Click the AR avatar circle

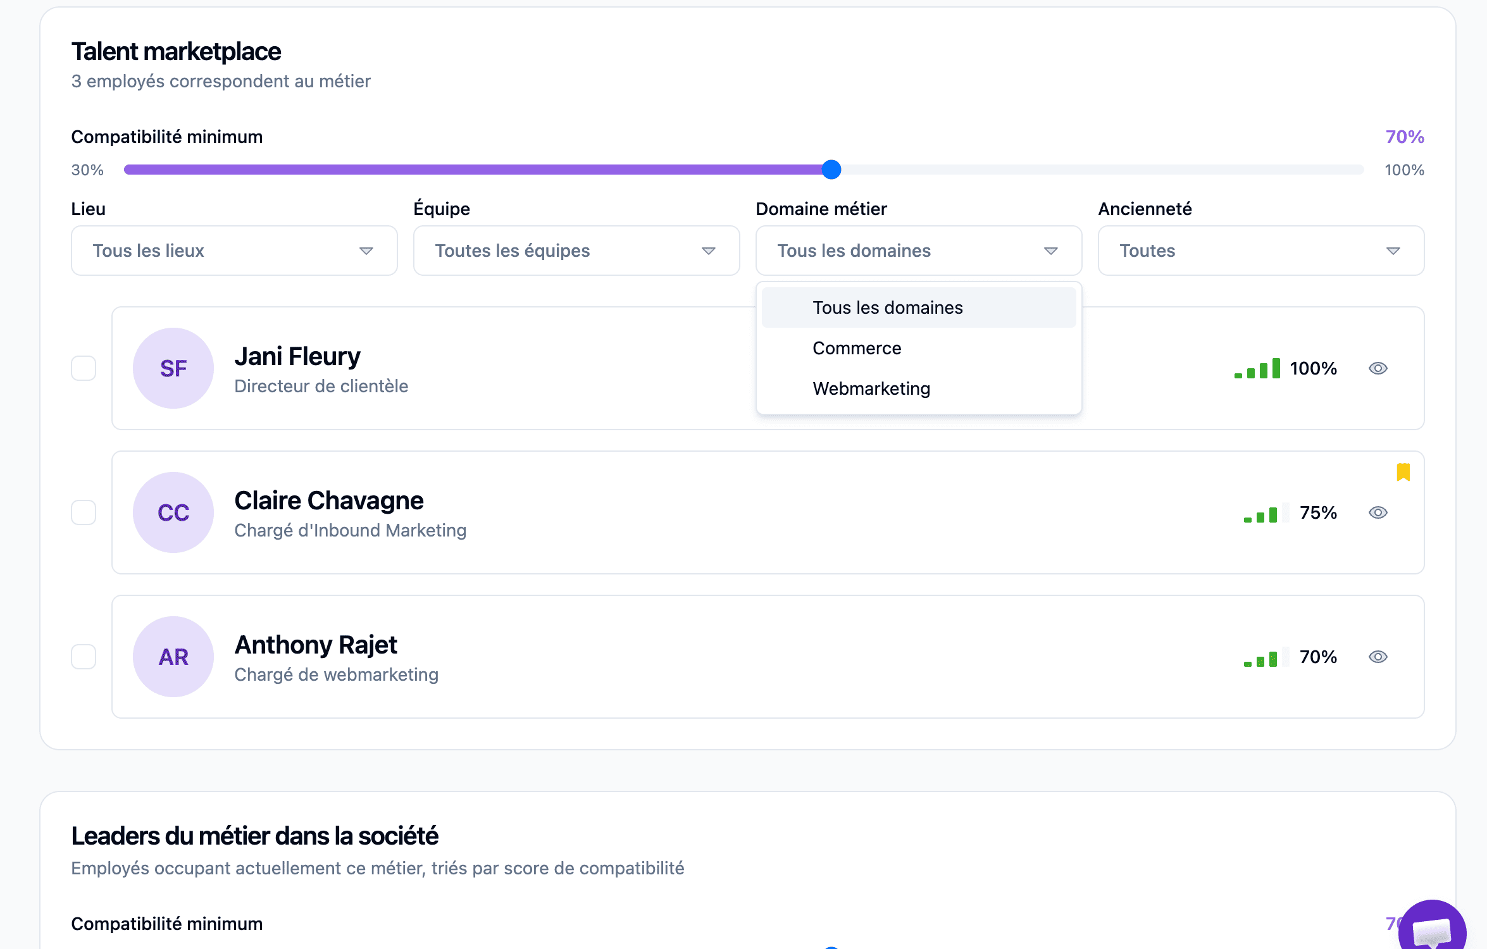point(173,657)
